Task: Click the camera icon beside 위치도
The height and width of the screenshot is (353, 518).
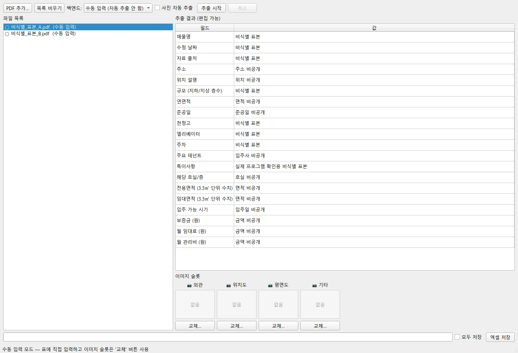Action: click(228, 285)
